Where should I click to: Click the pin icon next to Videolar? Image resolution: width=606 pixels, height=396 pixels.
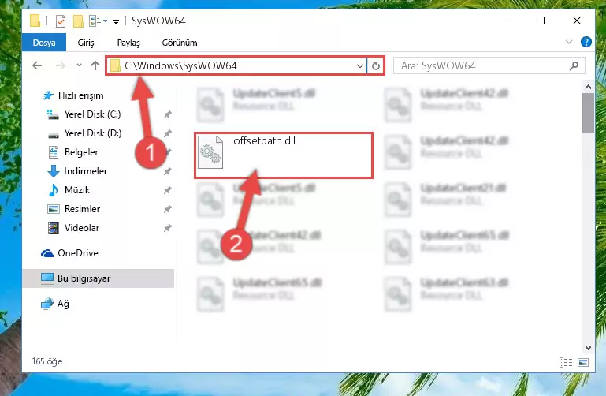click(167, 228)
